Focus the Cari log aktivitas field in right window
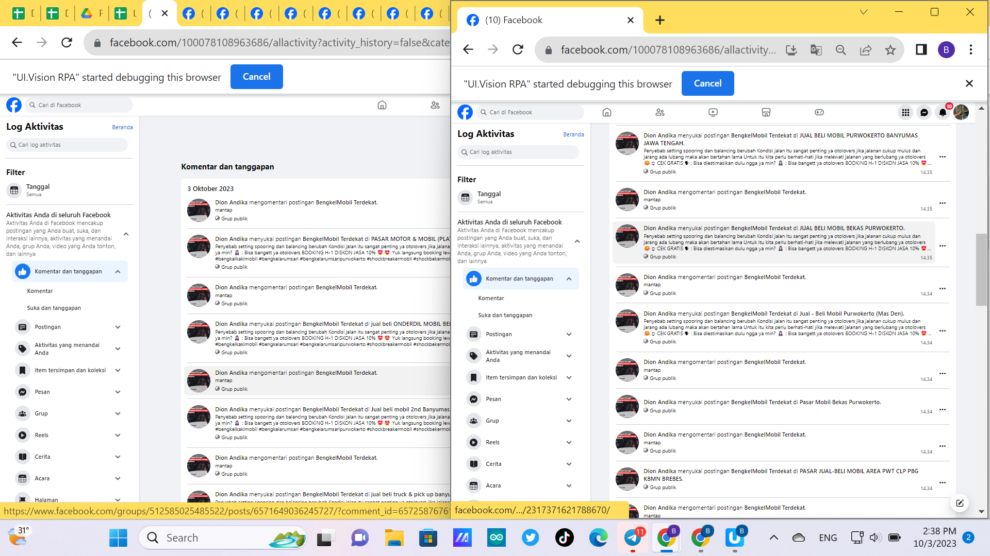 point(518,152)
